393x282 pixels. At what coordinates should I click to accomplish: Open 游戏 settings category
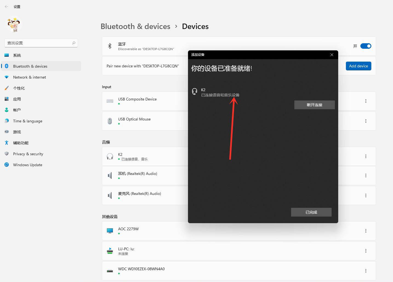(41, 132)
